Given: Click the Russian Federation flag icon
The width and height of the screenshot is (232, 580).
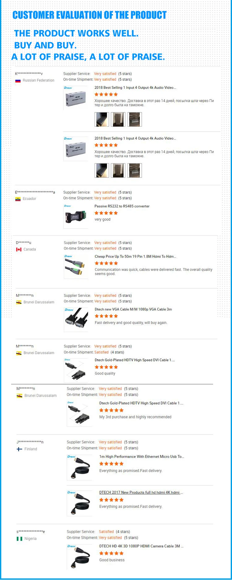Looking at the screenshot, I should 18,81.
